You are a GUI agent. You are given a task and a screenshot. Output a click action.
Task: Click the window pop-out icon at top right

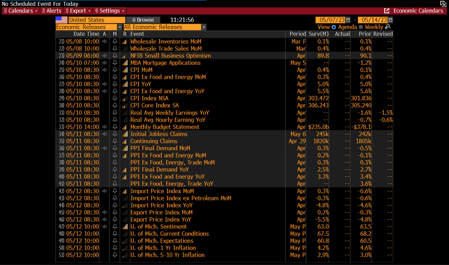(443, 3)
